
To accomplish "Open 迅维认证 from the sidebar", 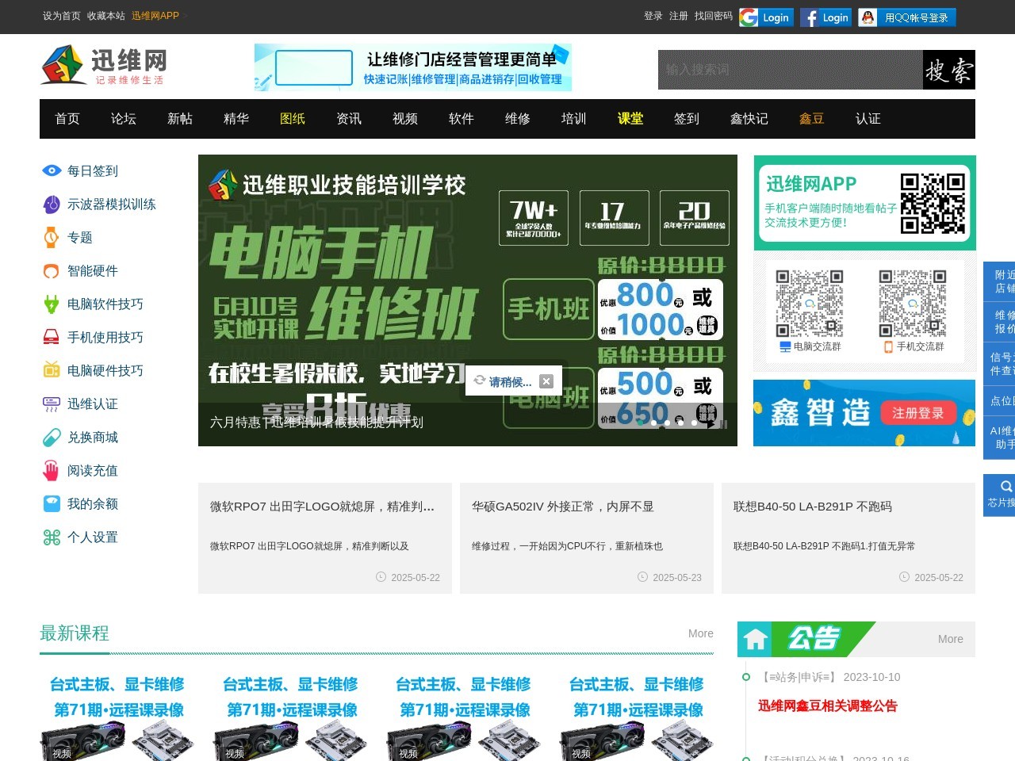I will coord(92,403).
